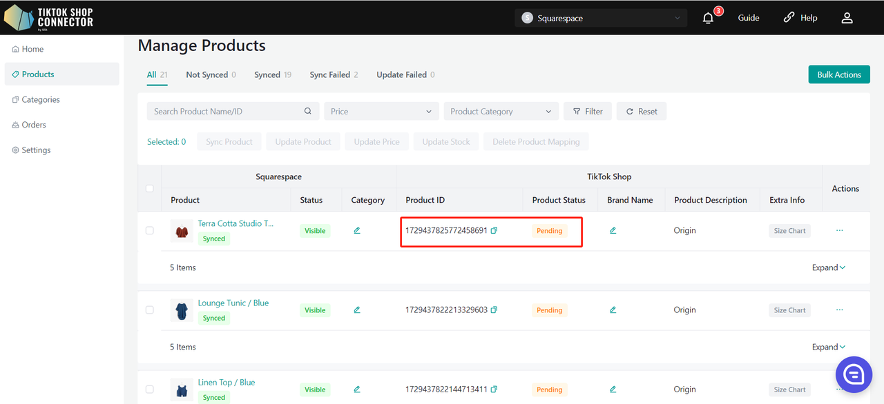Open the Product Category dropdown
884x404 pixels.
[x=501, y=112]
